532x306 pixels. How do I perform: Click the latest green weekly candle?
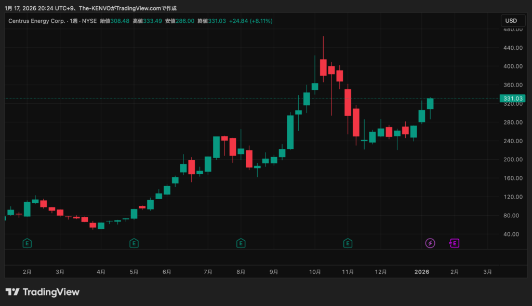tap(430, 103)
